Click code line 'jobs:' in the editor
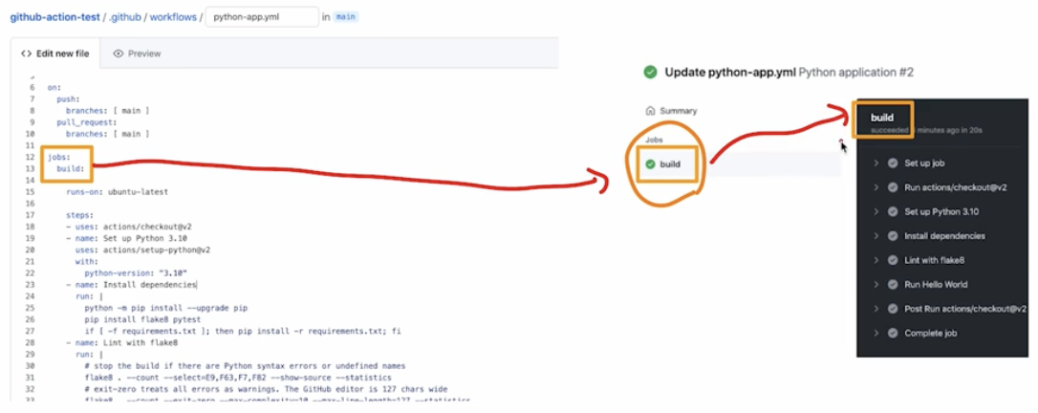The width and height of the screenshot is (1038, 413). point(58,157)
